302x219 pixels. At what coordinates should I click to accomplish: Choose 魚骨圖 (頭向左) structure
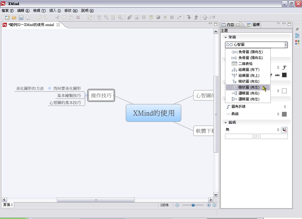tap(248, 52)
